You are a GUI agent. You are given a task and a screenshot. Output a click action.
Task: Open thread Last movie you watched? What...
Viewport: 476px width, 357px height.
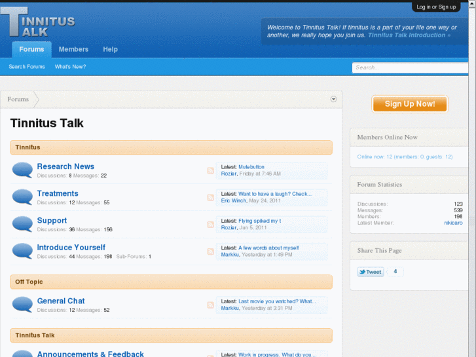pos(277,301)
